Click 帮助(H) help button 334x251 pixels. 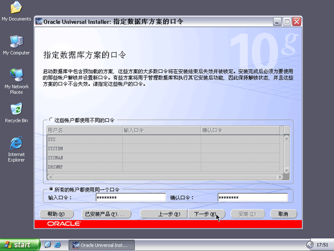[56, 214]
